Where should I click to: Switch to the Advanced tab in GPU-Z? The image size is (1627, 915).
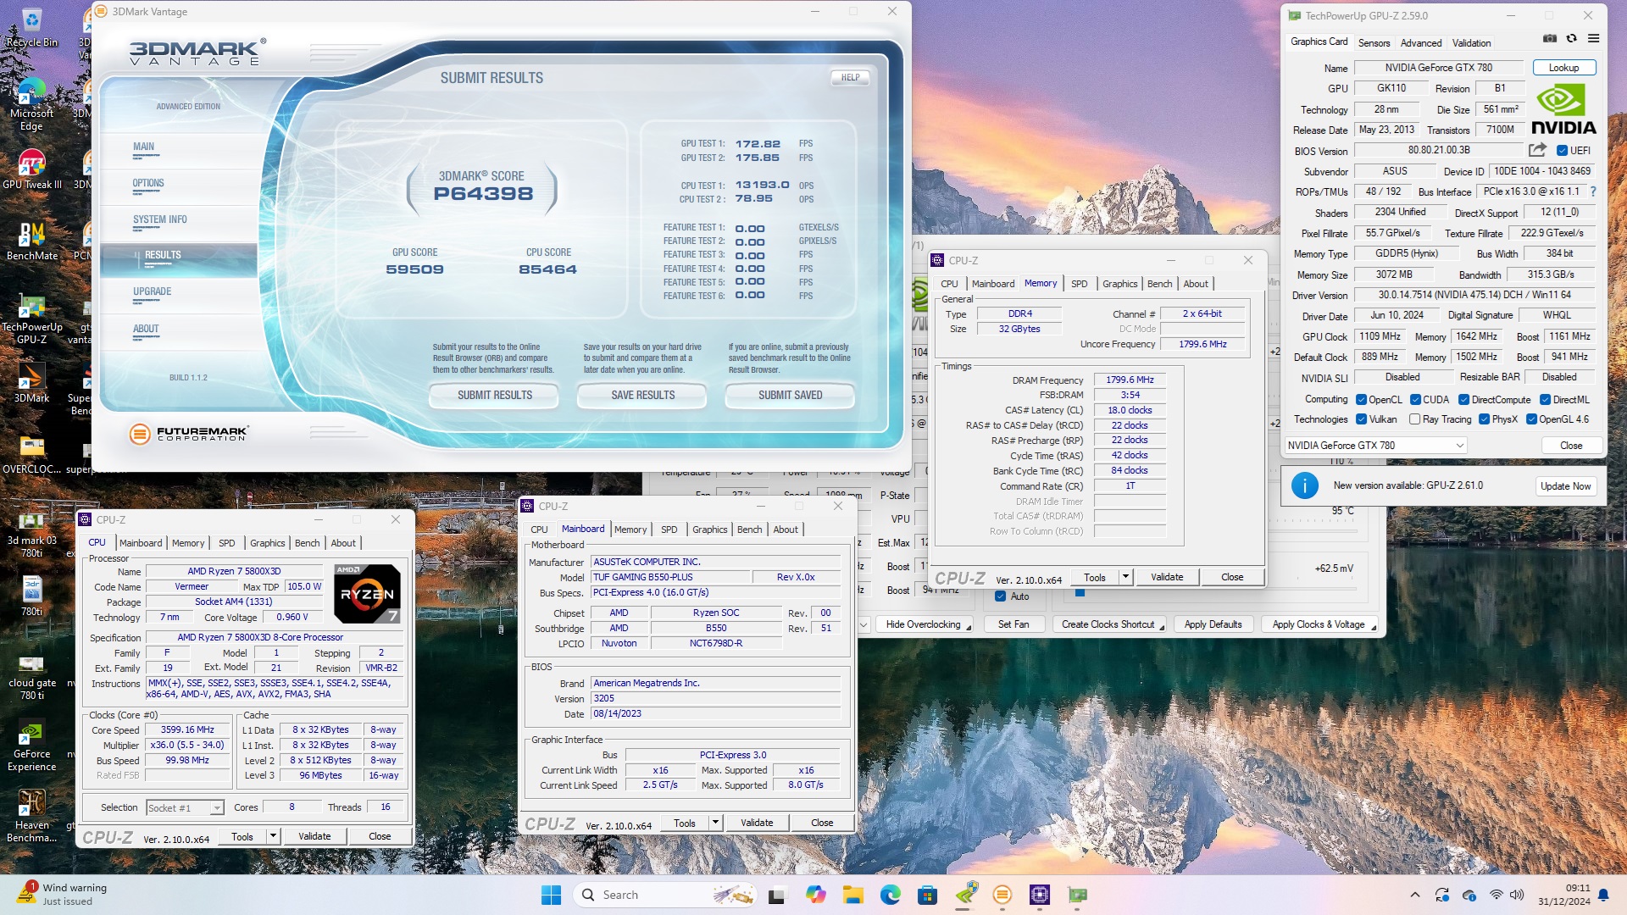coord(1420,43)
